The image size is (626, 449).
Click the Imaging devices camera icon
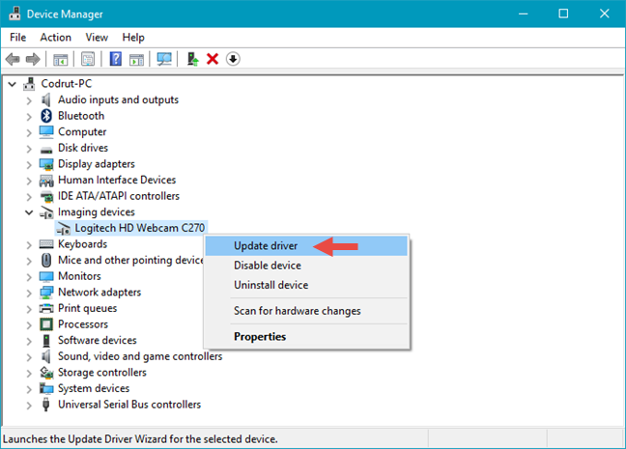point(46,212)
